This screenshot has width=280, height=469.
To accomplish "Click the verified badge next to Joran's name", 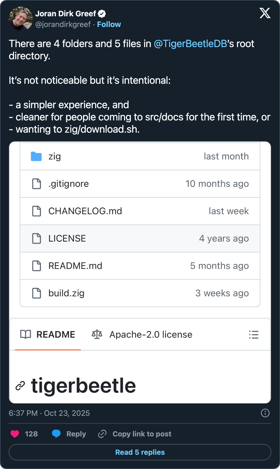I will click(102, 14).
